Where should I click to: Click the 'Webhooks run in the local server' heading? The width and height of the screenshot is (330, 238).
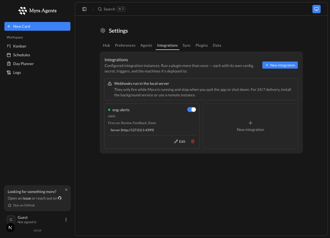click(x=142, y=83)
